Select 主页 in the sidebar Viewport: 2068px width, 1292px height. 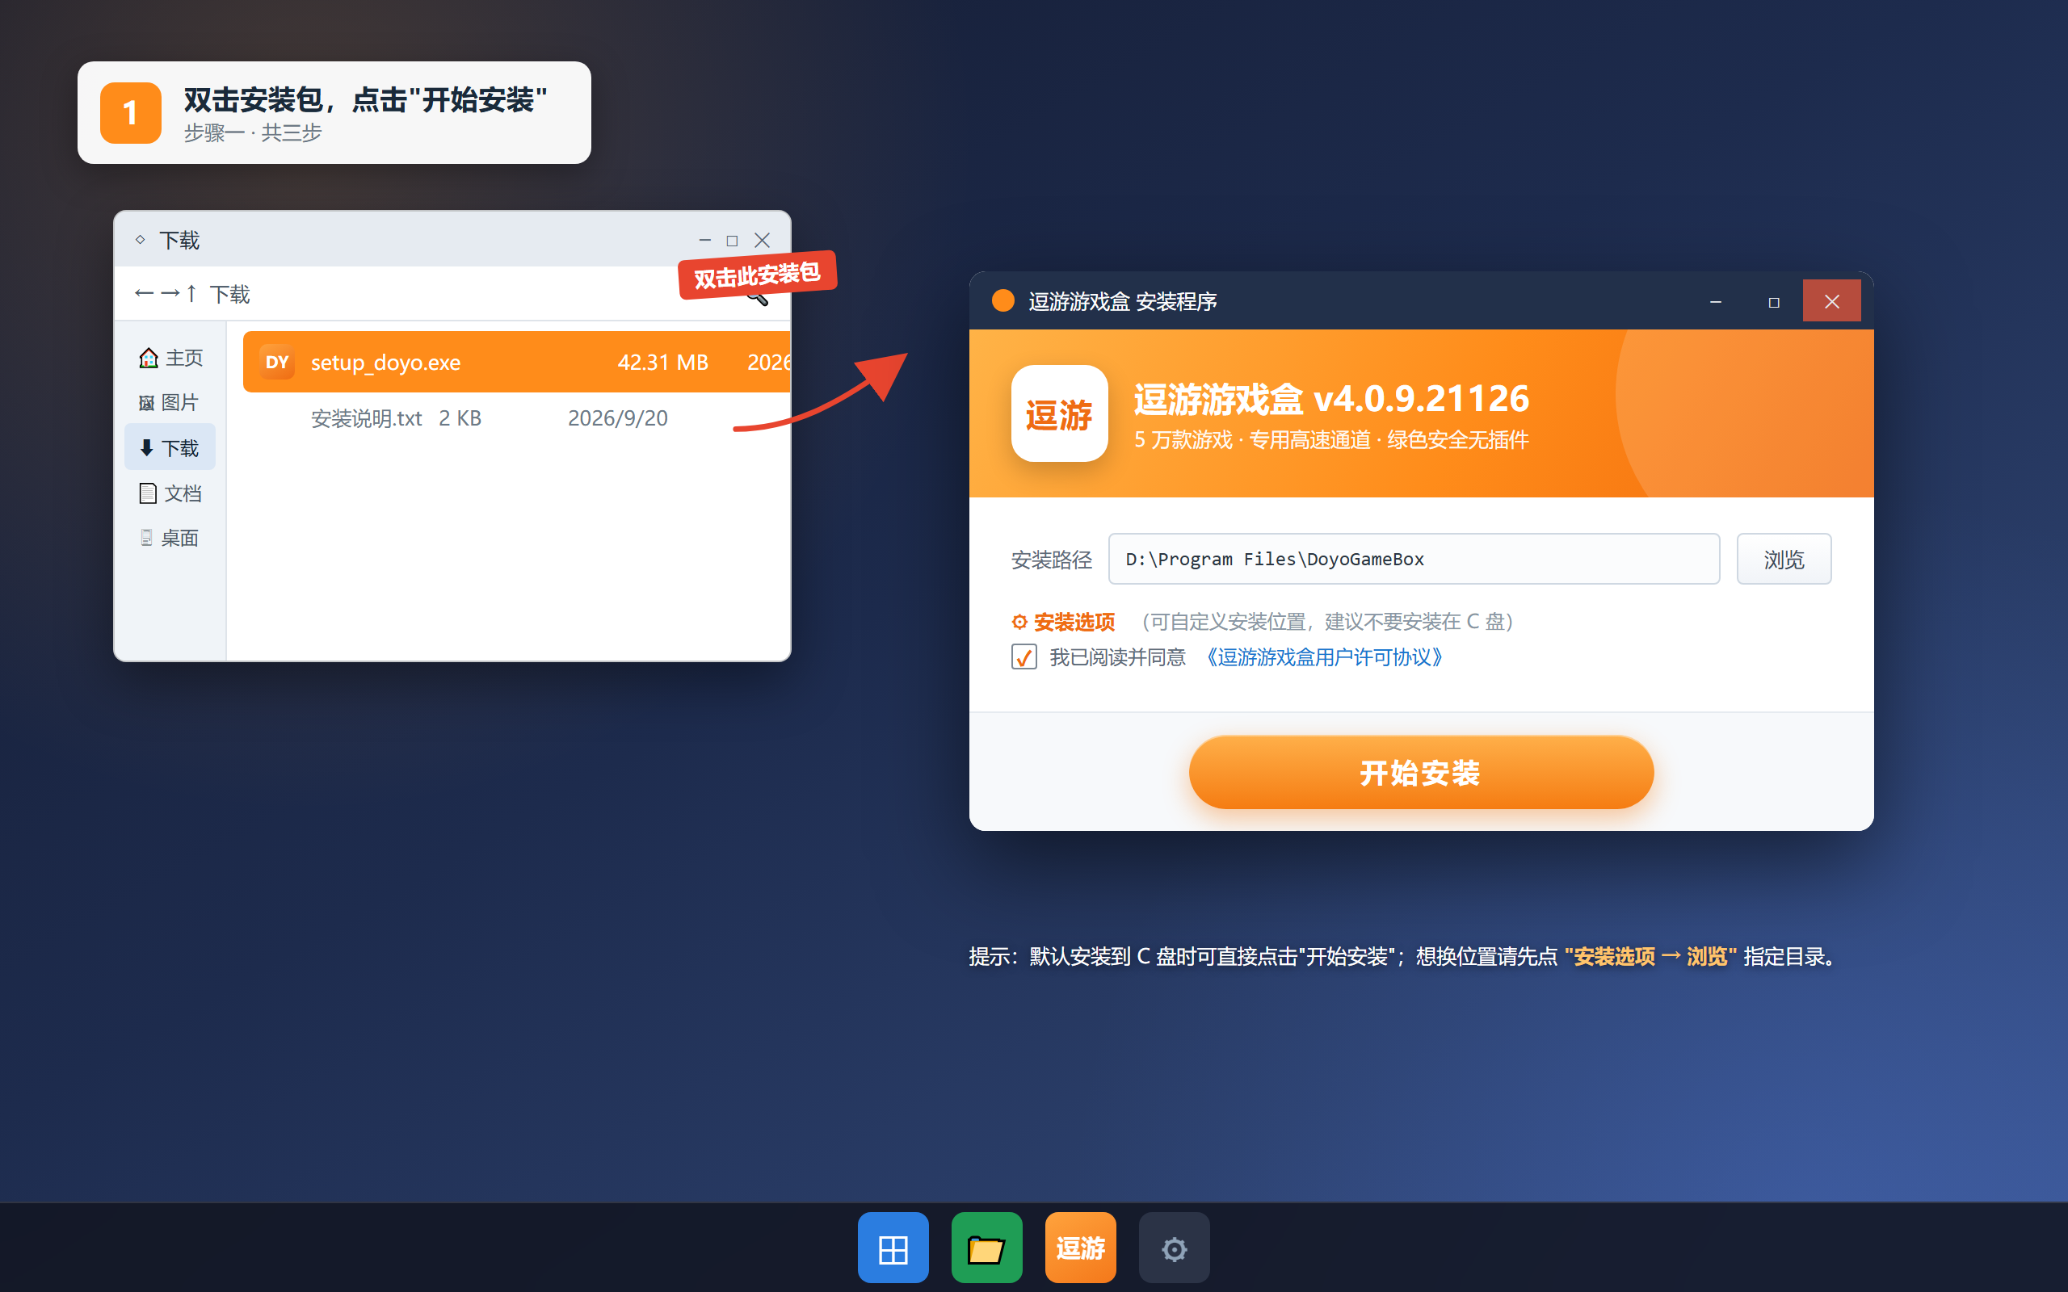click(x=171, y=358)
